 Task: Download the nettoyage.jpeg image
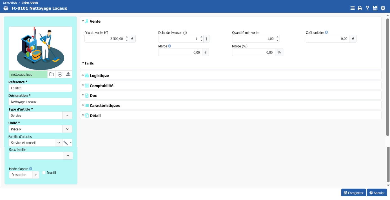tap(68, 74)
